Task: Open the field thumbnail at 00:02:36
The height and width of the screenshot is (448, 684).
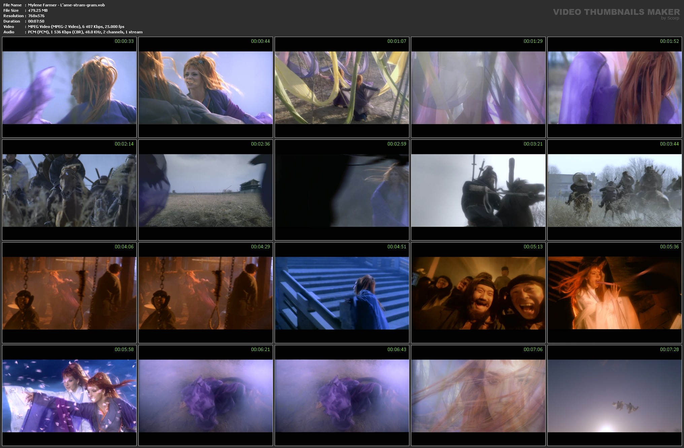Action: 206,190
